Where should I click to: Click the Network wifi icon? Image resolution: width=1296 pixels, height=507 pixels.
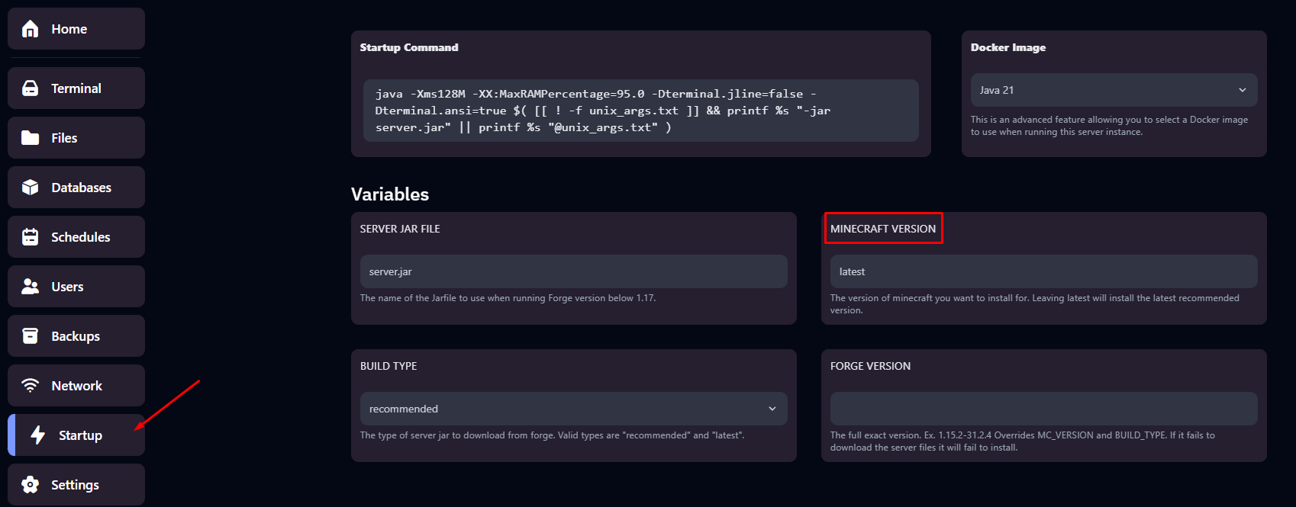[30, 386]
